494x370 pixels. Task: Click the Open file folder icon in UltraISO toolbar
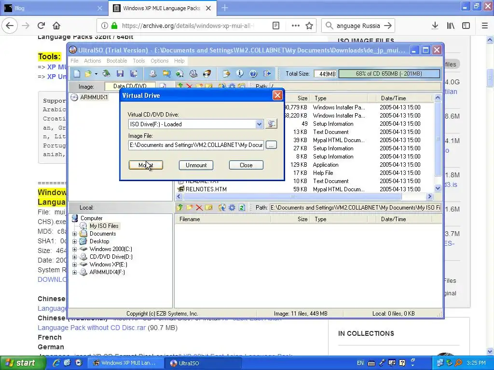click(88, 74)
